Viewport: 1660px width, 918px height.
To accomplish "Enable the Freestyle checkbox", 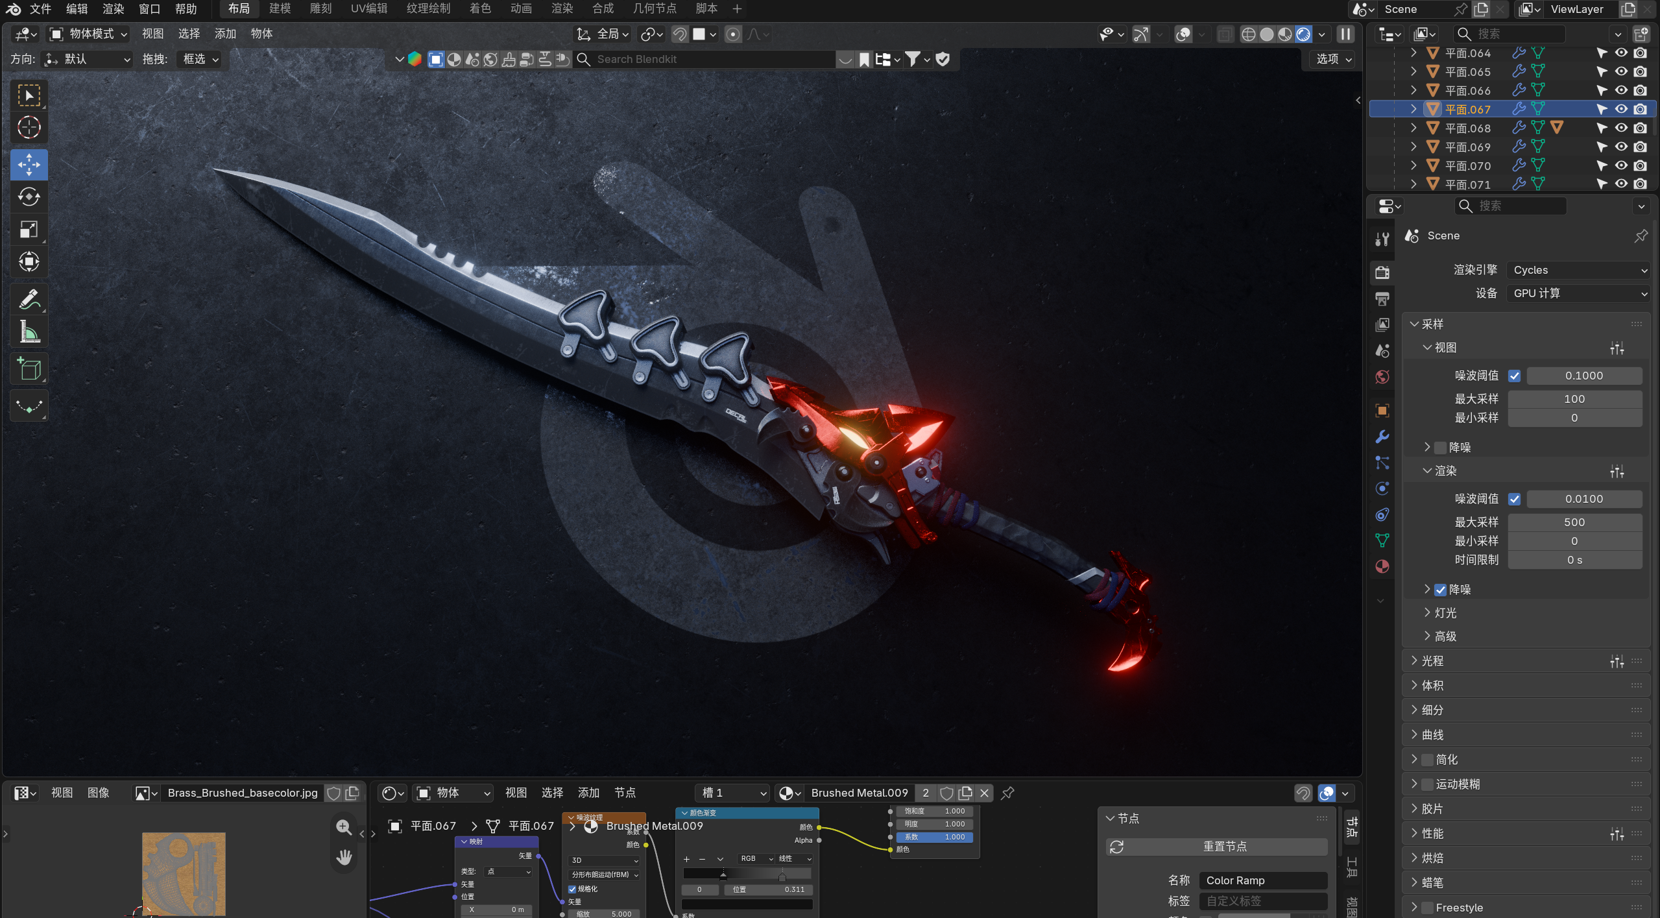I will 1427,908.
